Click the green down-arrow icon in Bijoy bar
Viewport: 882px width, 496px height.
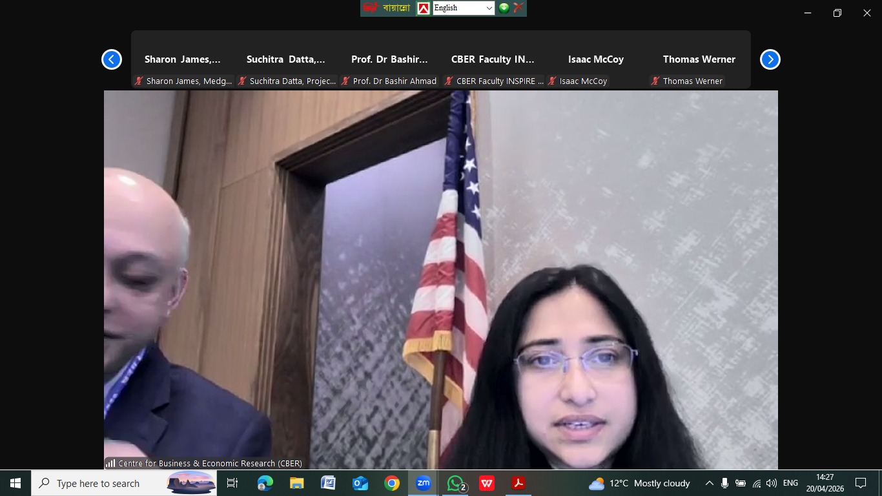[x=504, y=8]
